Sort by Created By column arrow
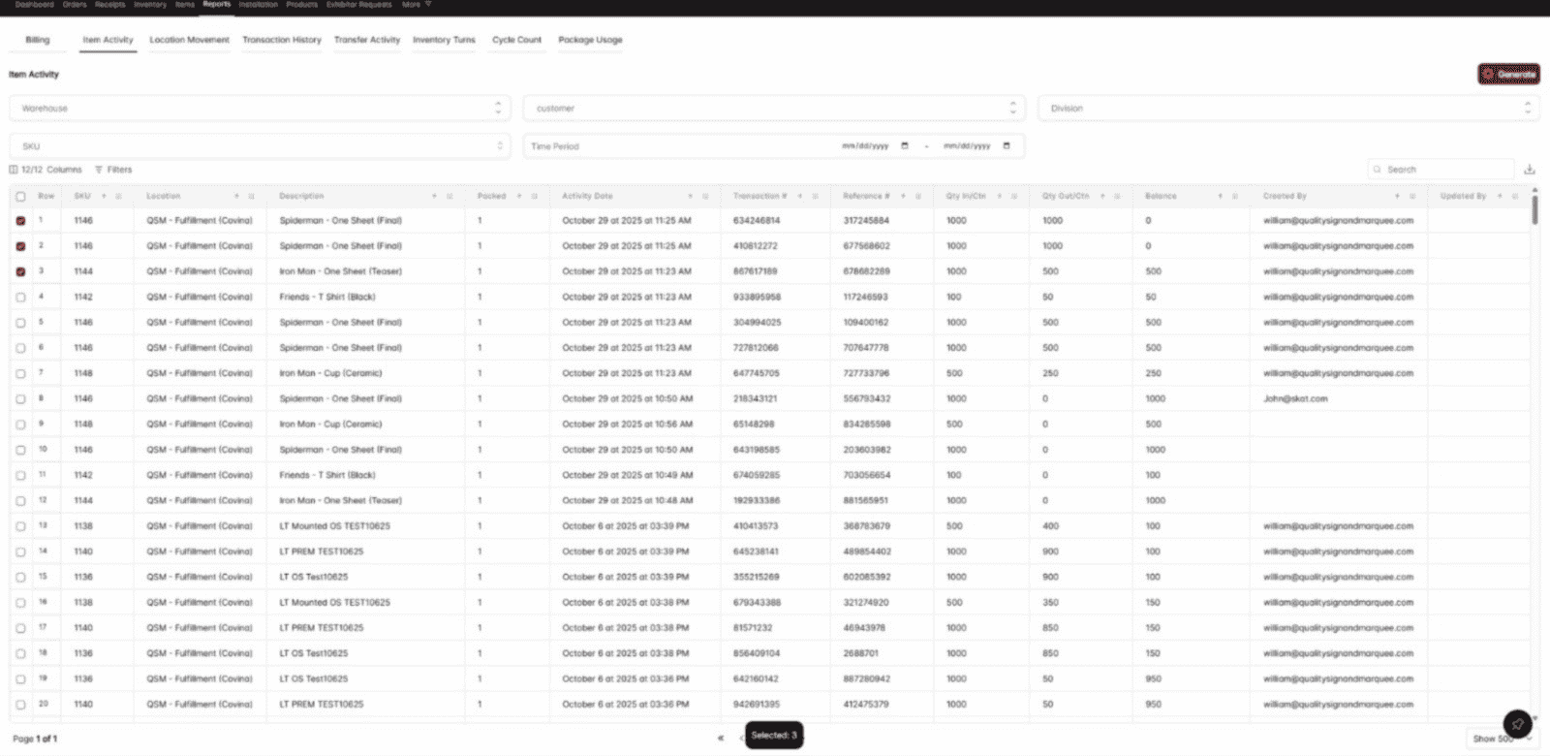The image size is (1550, 756). [x=1397, y=196]
